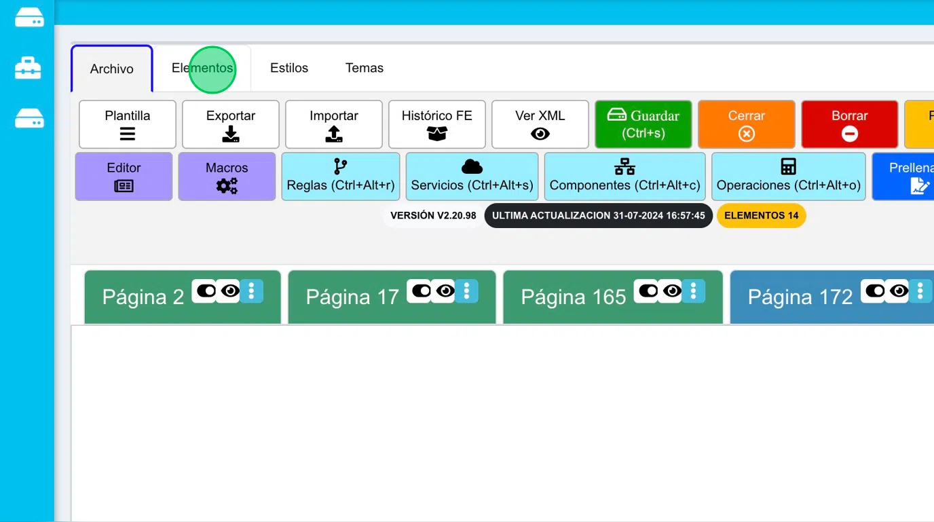The height and width of the screenshot is (522, 934).
Task: Open Servicios cloud icon button
Action: pyautogui.click(x=472, y=176)
